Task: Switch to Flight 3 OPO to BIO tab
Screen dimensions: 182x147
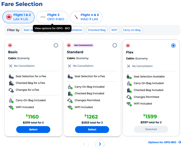Action: pos(52,17)
